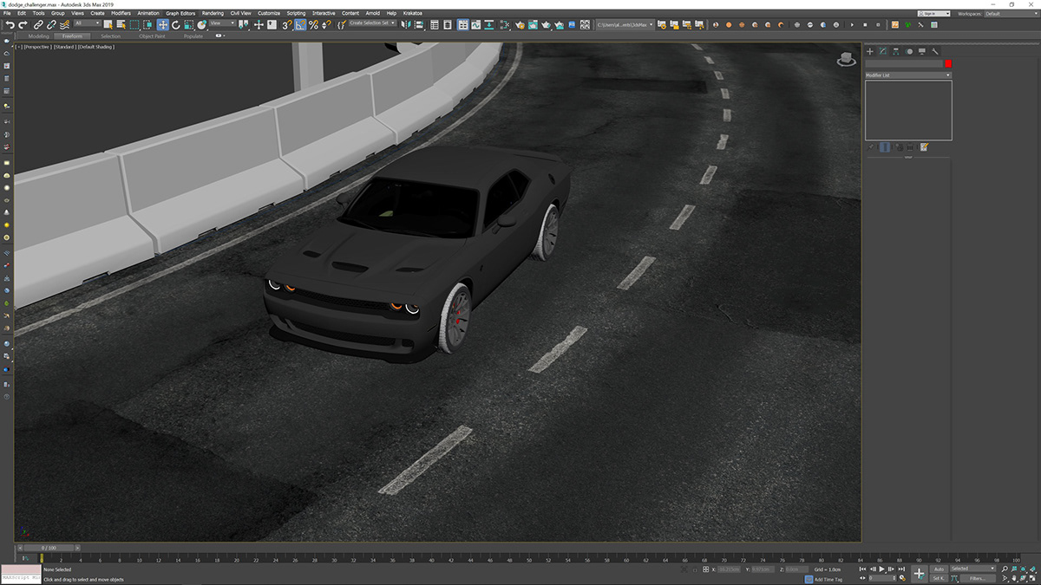Open the Selected key filter dropdown

(x=973, y=569)
